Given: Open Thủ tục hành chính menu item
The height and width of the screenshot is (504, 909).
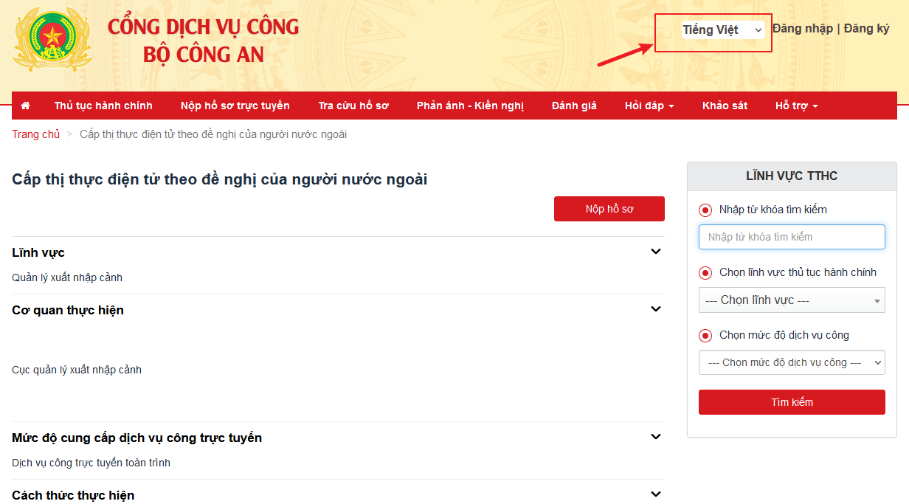Looking at the screenshot, I should point(103,106).
